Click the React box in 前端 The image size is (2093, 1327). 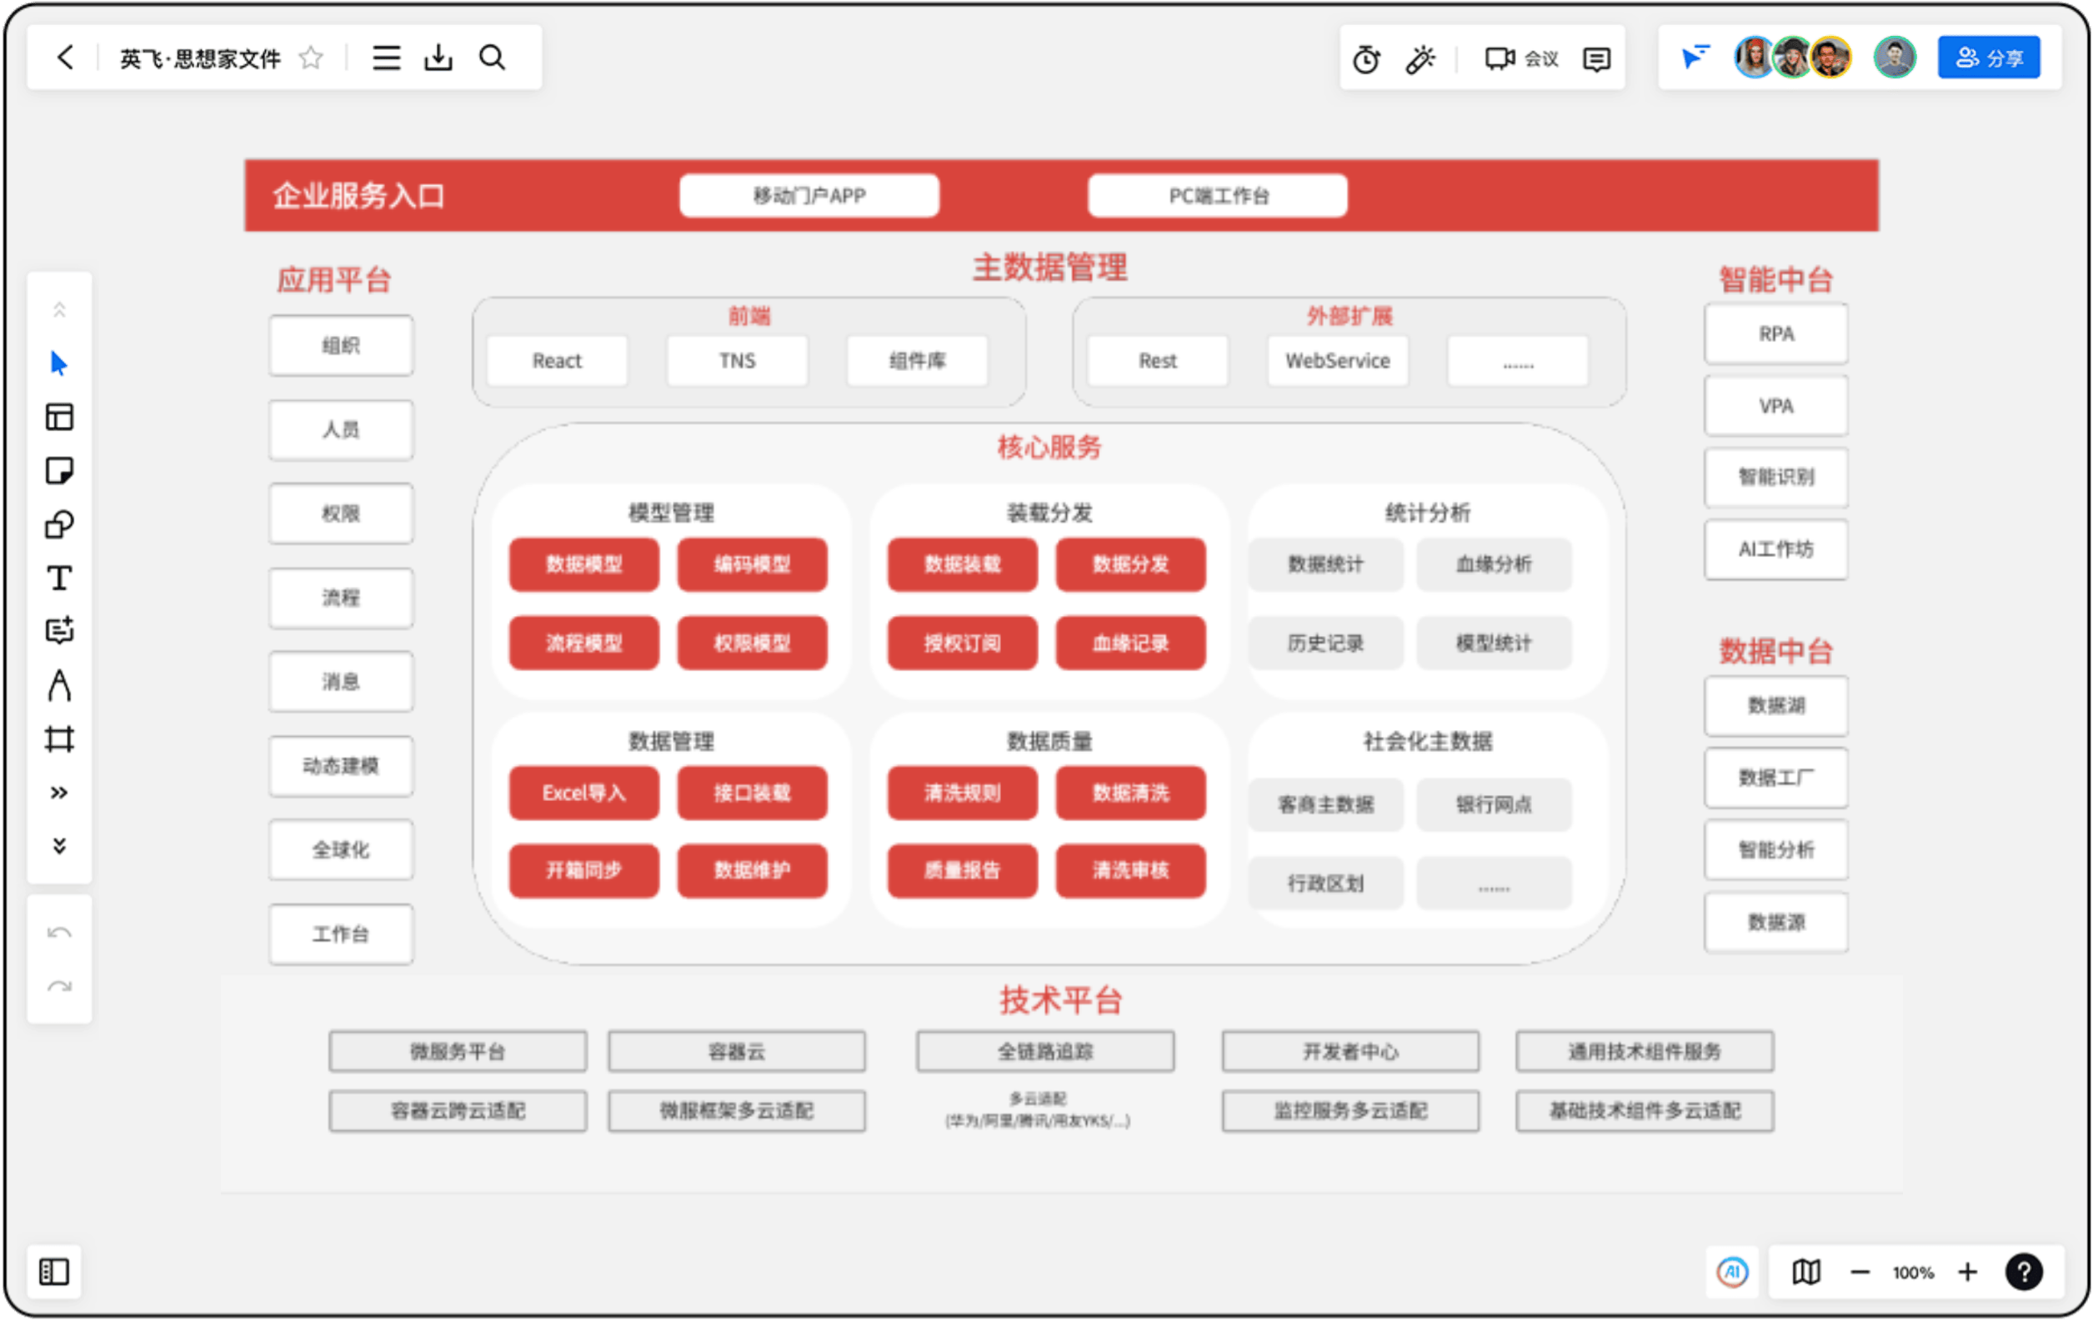(x=557, y=361)
